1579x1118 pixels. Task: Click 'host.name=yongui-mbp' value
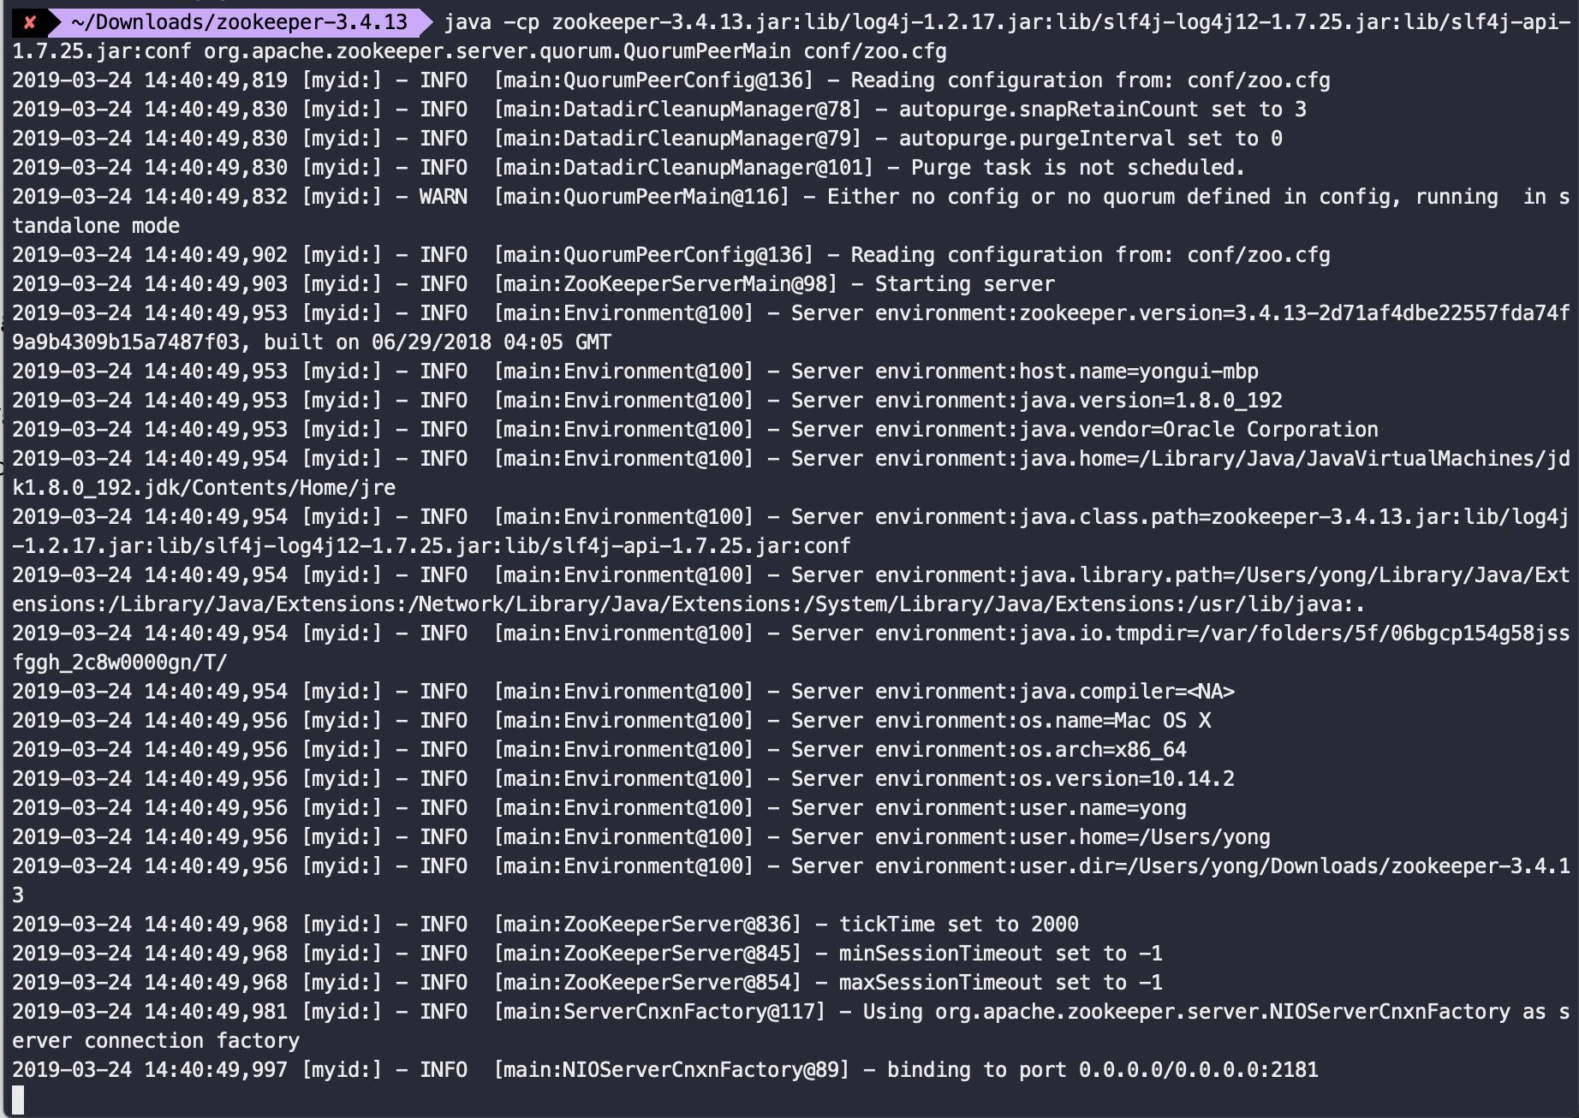[x=1139, y=372]
